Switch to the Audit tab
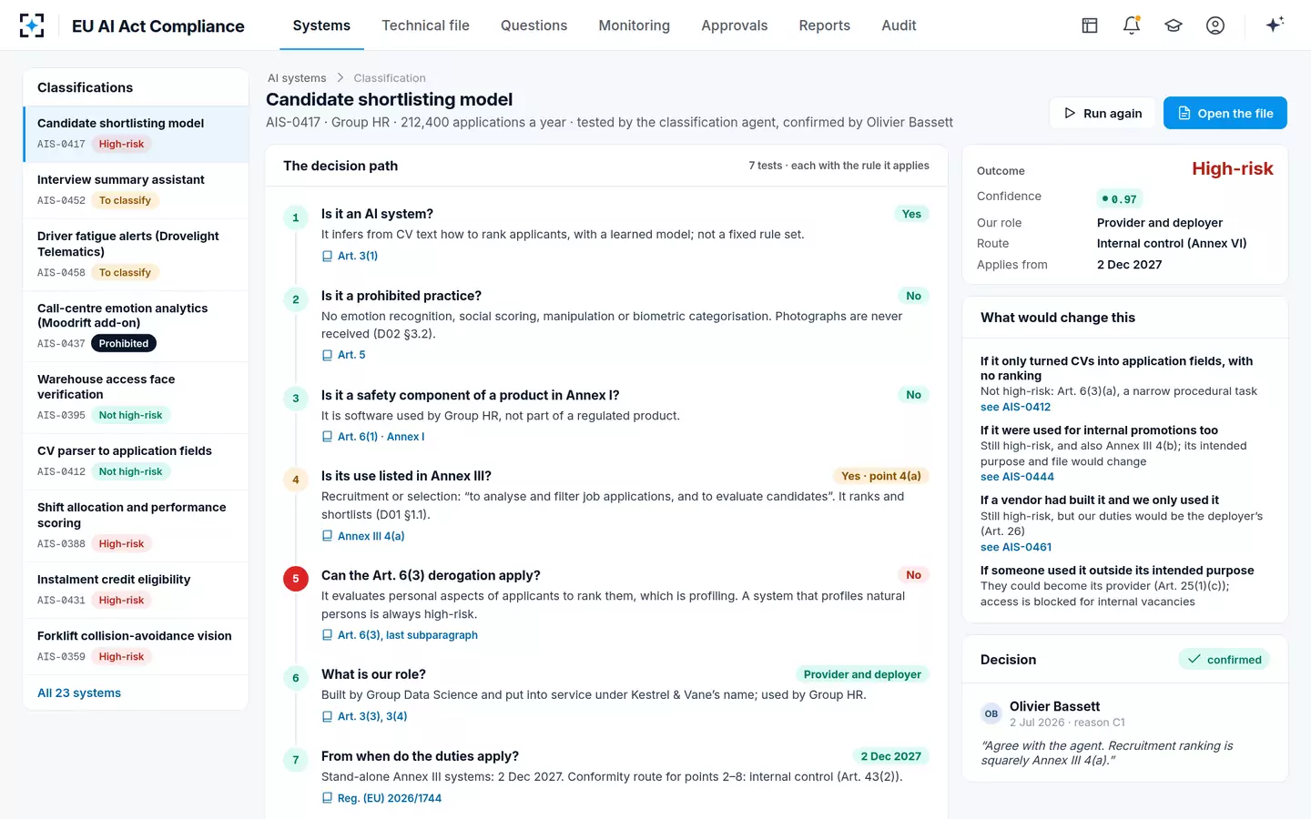Viewport: 1311px width, 819px height. pyautogui.click(x=899, y=25)
